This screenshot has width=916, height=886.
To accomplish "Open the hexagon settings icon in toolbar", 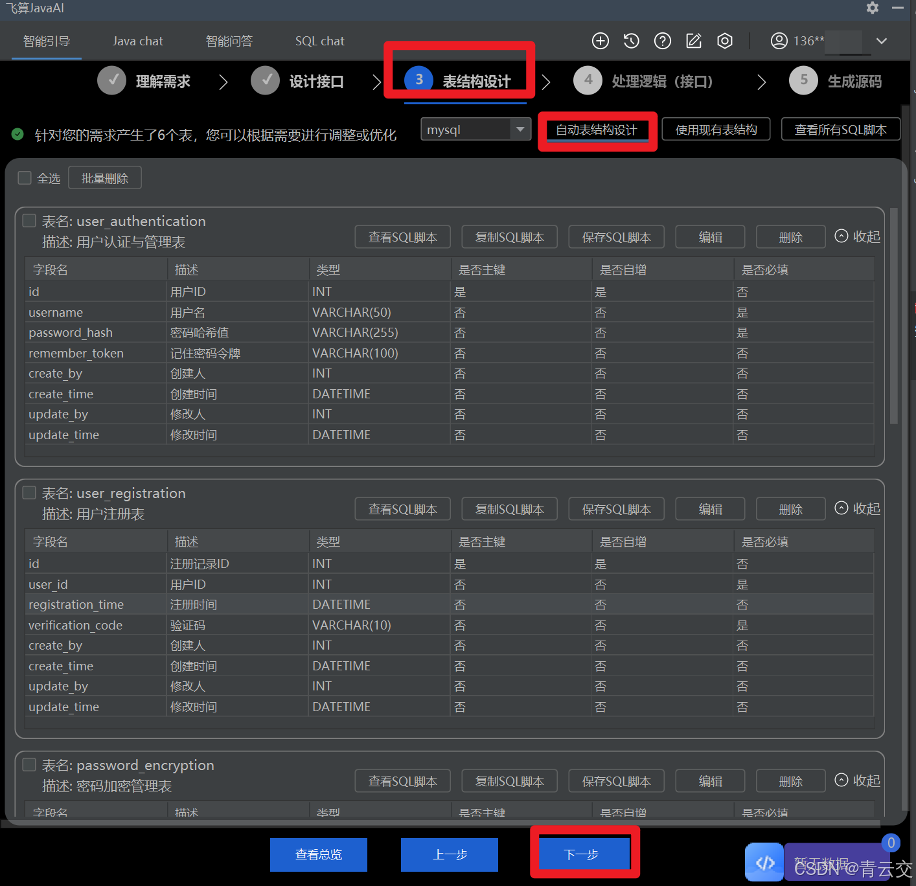I will coord(725,41).
